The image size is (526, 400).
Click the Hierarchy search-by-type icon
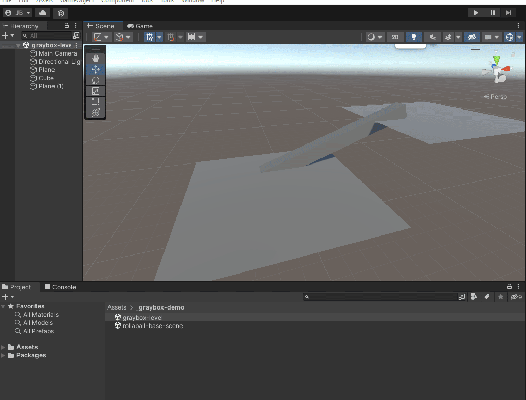(x=76, y=35)
